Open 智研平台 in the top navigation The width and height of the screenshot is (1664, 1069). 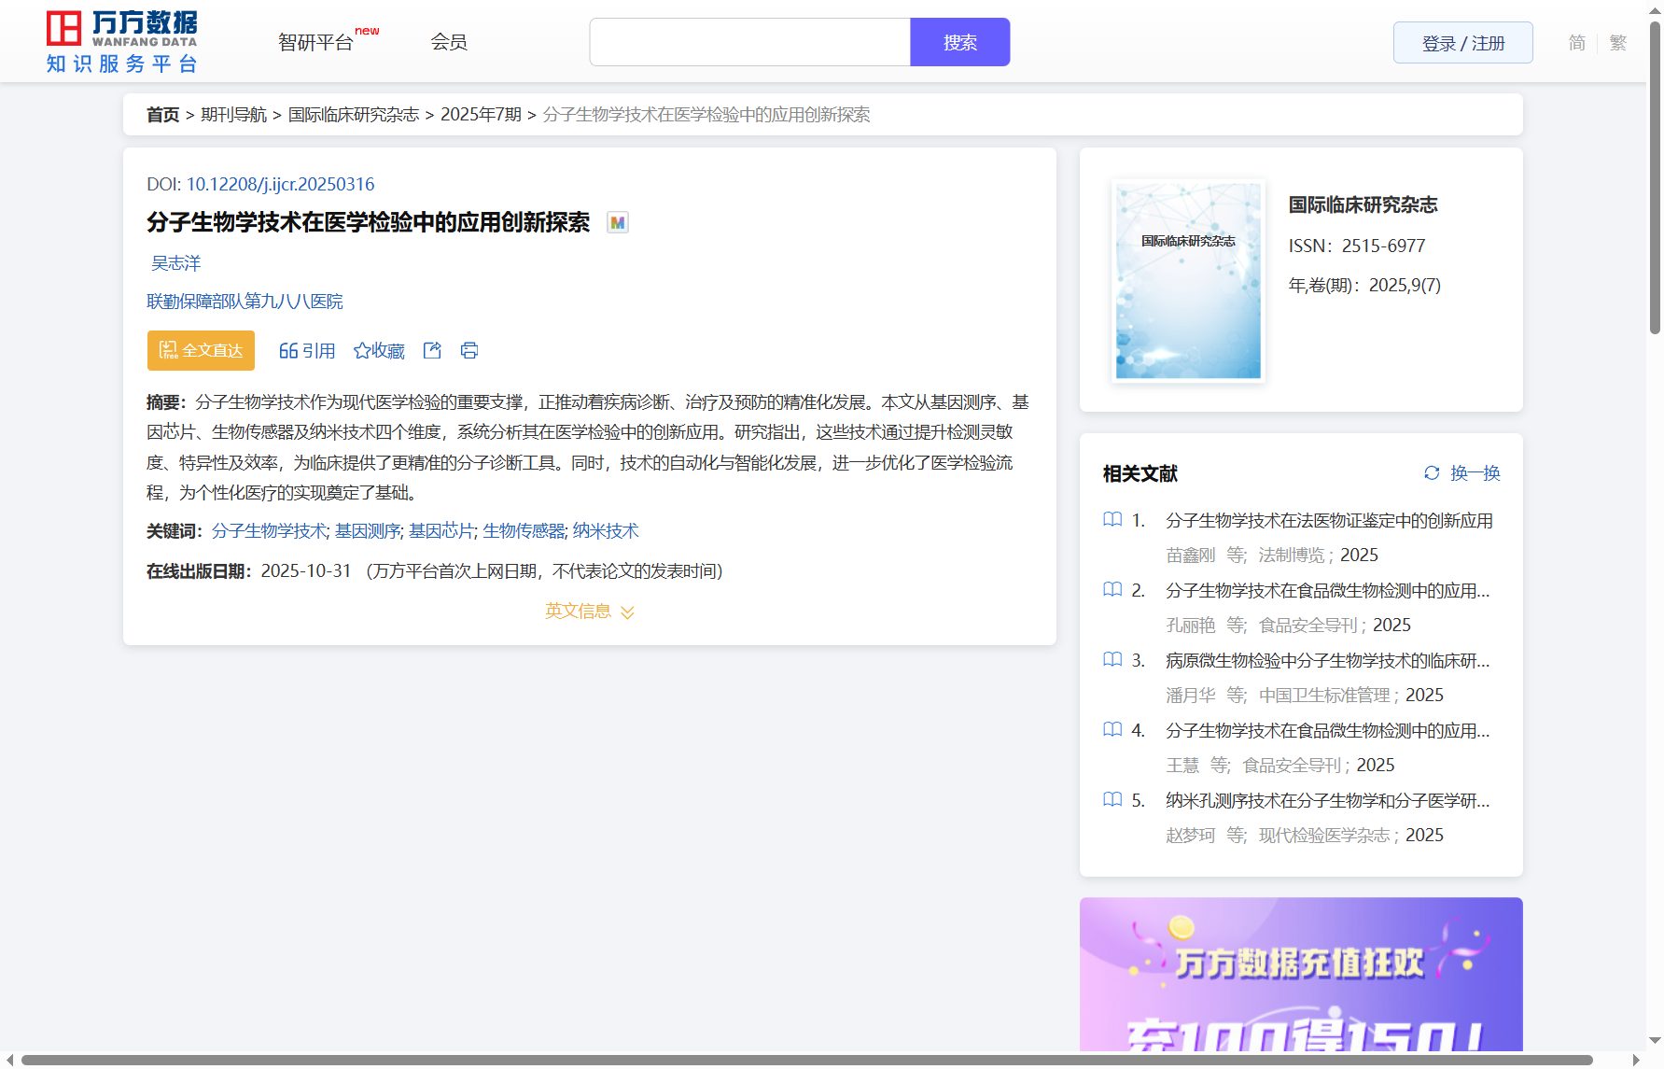pyautogui.click(x=316, y=42)
